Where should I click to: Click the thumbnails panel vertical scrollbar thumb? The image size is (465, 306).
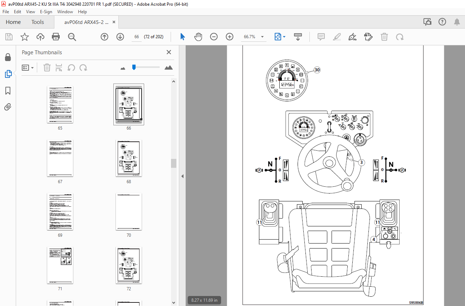(x=174, y=163)
